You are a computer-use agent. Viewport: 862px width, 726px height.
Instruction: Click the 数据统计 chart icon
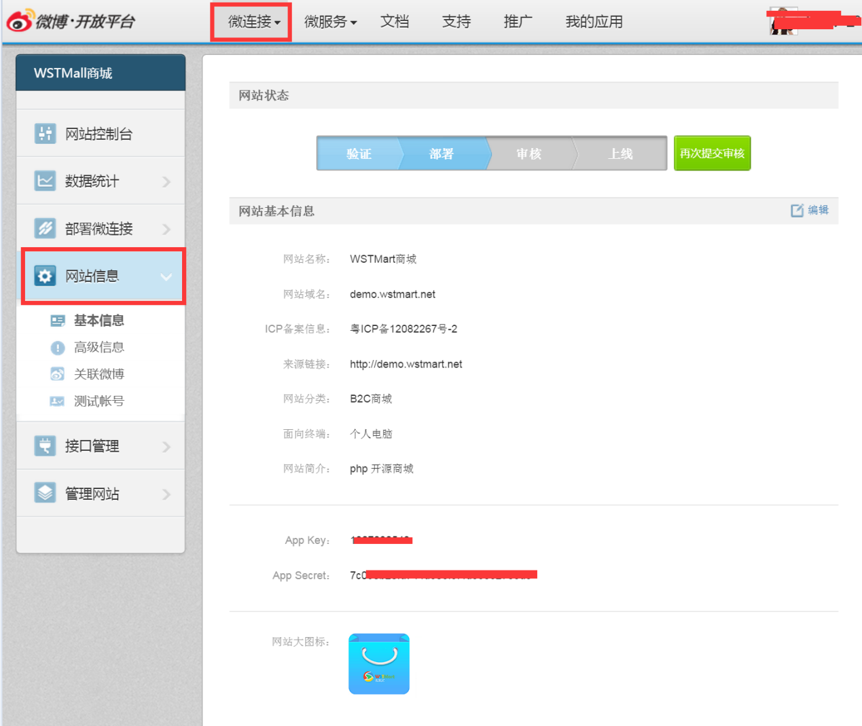coord(46,181)
